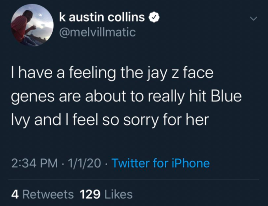Click the word 'genes' in the tweet
The width and height of the screenshot is (268, 206).
click(33, 97)
